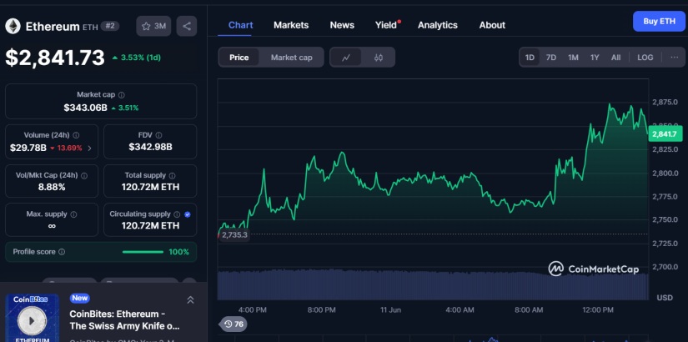Play the CoinBites video thumbnail

(x=33, y=319)
